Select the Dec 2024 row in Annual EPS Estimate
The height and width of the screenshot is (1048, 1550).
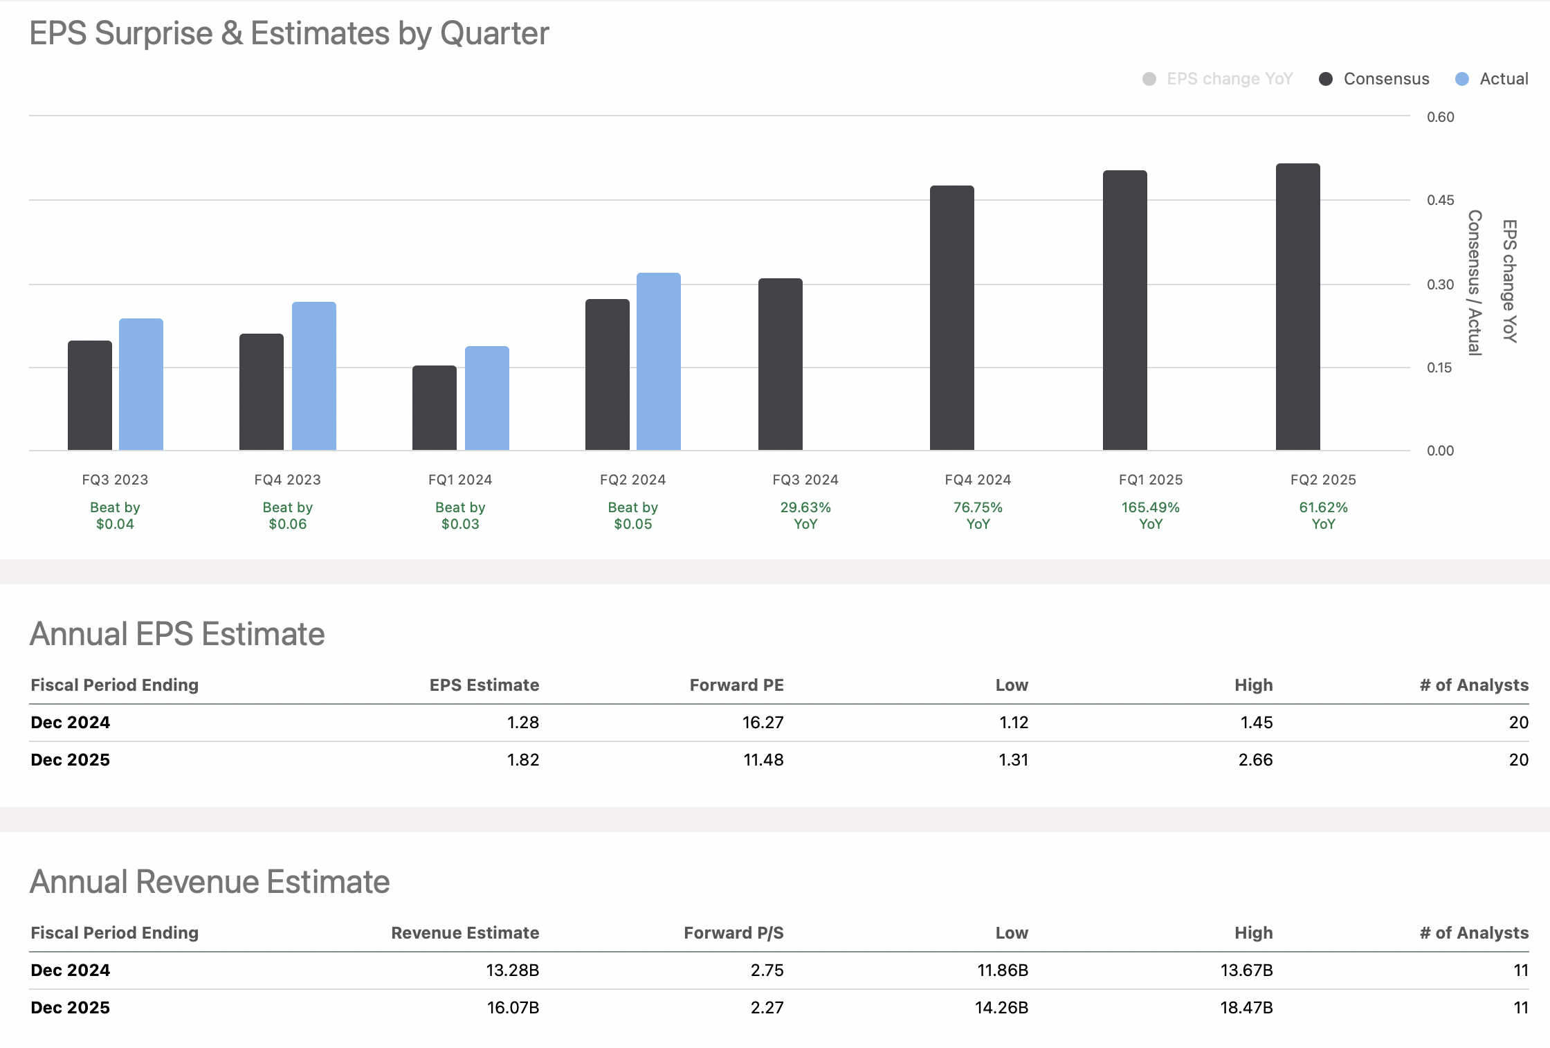[70, 722]
